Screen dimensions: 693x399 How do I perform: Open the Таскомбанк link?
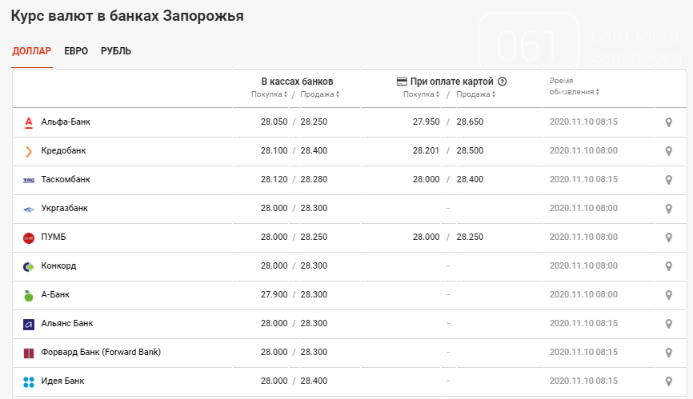(66, 179)
